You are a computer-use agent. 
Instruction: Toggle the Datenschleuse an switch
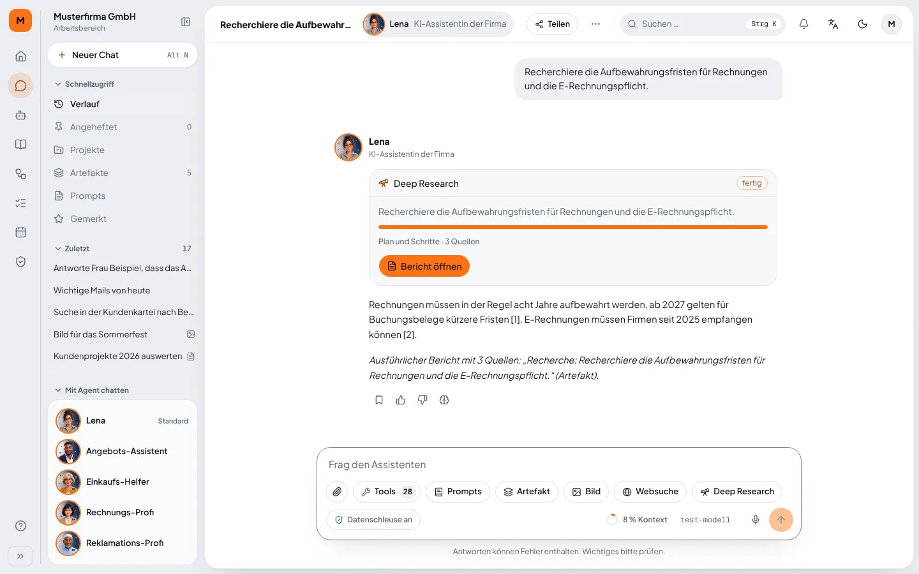tap(373, 520)
